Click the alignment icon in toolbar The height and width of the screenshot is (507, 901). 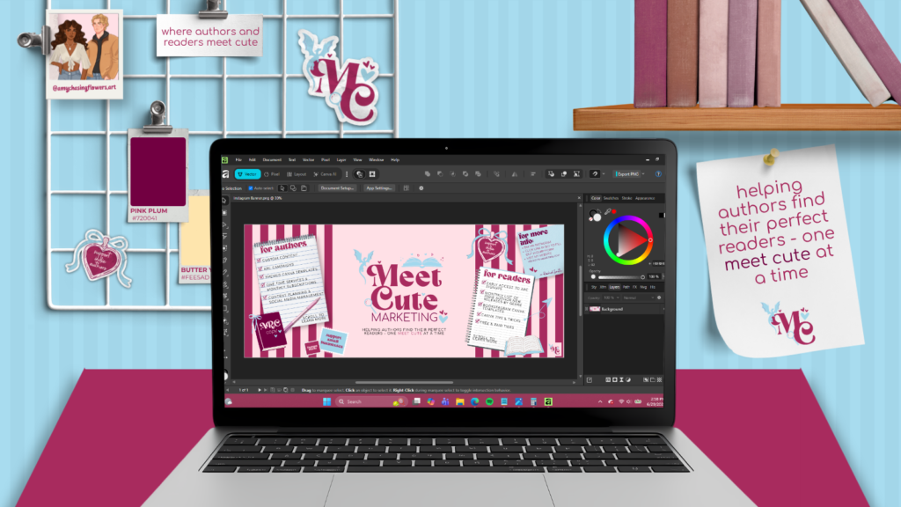tap(532, 174)
